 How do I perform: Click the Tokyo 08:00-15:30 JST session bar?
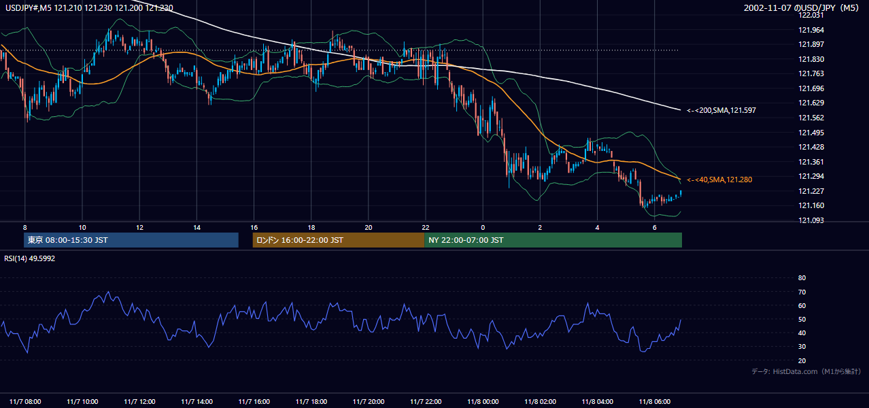click(x=131, y=240)
